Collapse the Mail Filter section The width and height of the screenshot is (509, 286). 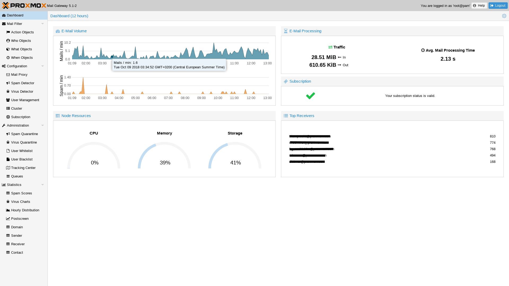click(42, 24)
